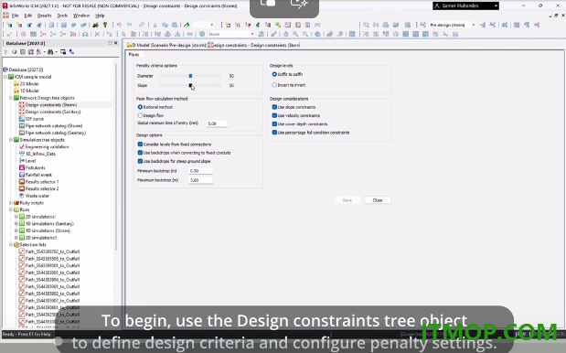This screenshot has height=353, width=566.
Task: Choose Design flow calculation method
Action: (x=140, y=115)
